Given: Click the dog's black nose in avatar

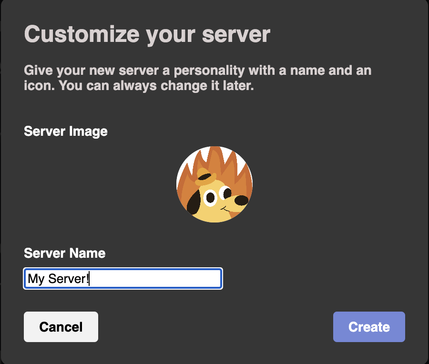Looking at the screenshot, I should point(242,200).
